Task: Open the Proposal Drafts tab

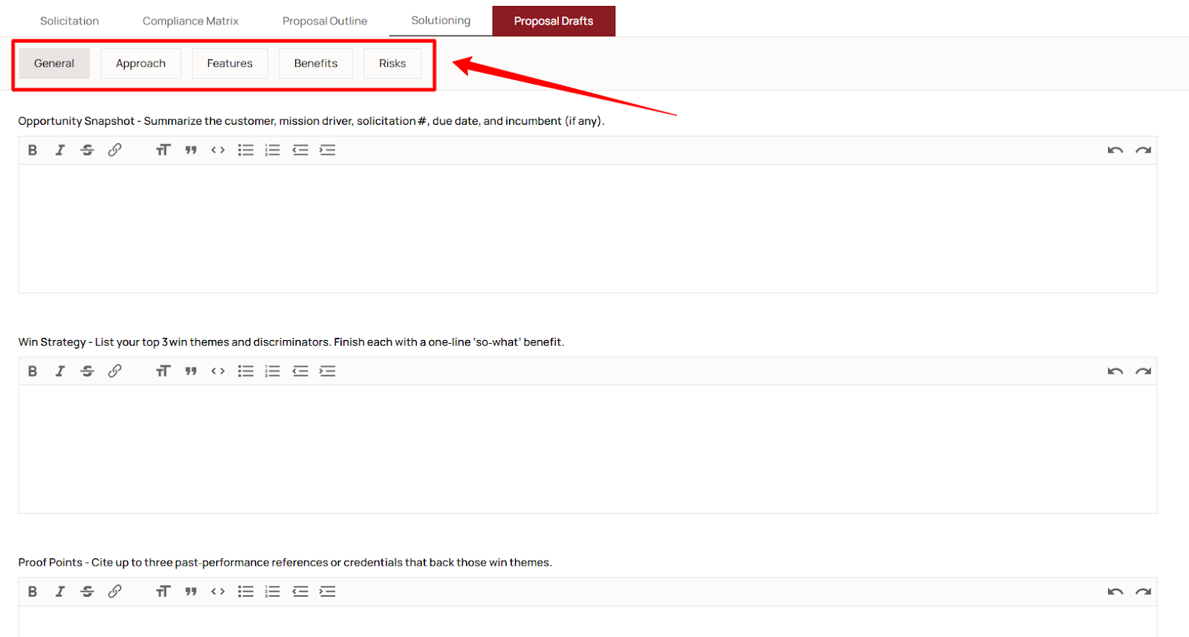Action: pyautogui.click(x=554, y=21)
